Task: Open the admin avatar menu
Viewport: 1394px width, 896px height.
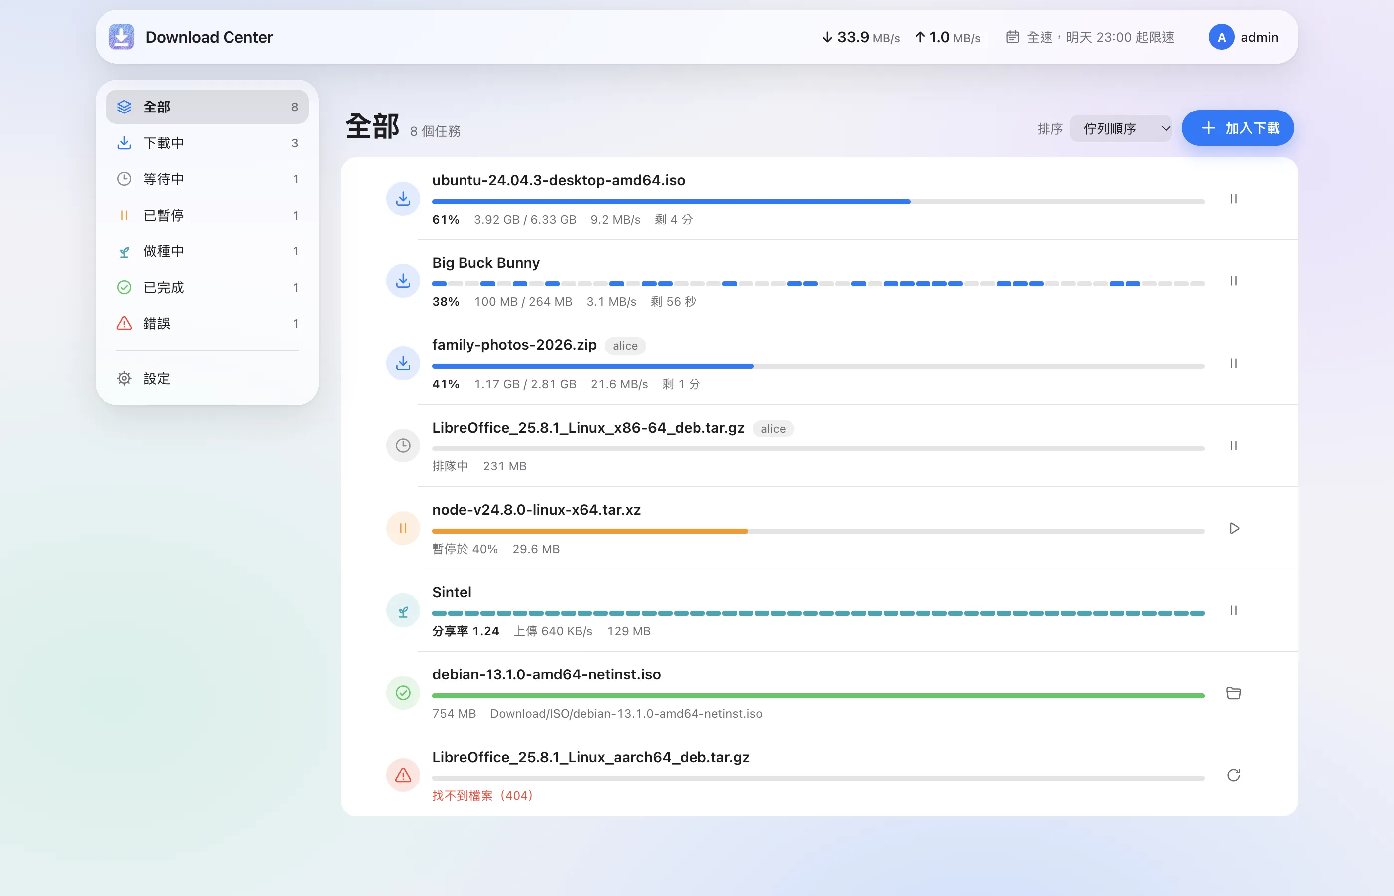Action: pyautogui.click(x=1221, y=37)
